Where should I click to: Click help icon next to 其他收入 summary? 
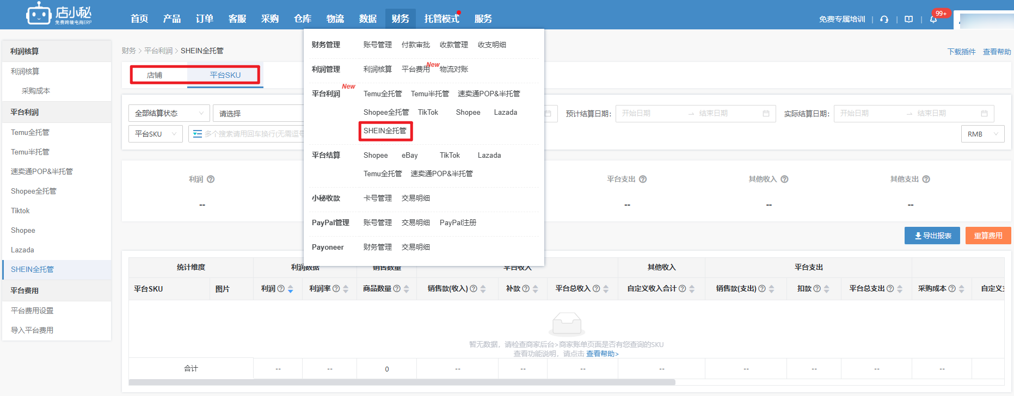784,179
